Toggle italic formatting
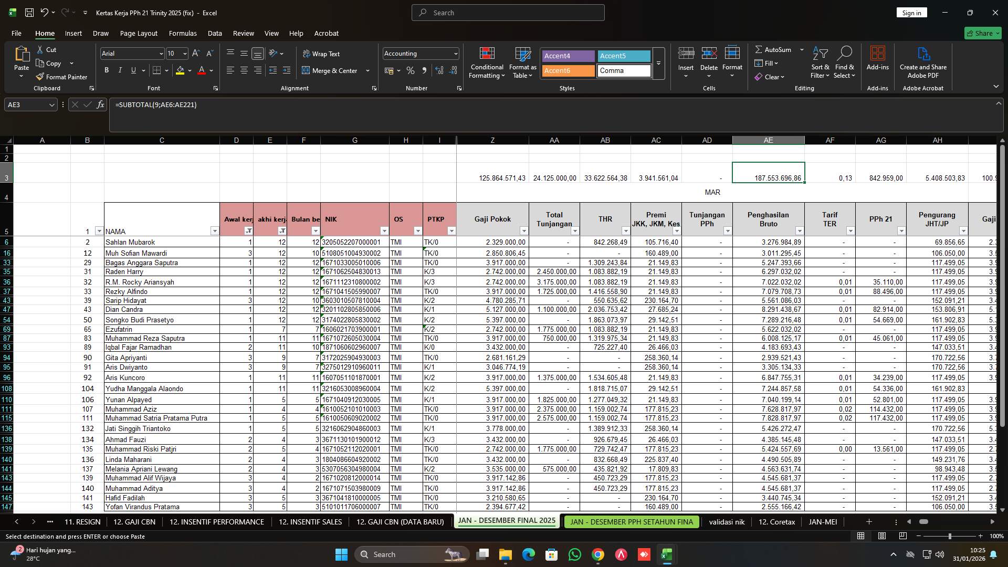1008x567 pixels. click(120, 70)
